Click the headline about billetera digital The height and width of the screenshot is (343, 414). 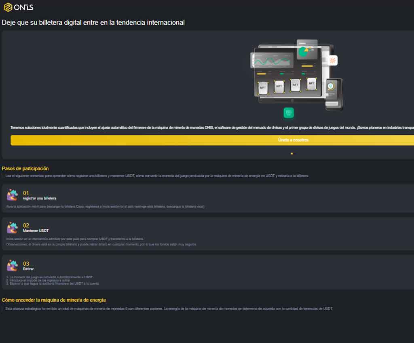[94, 23]
